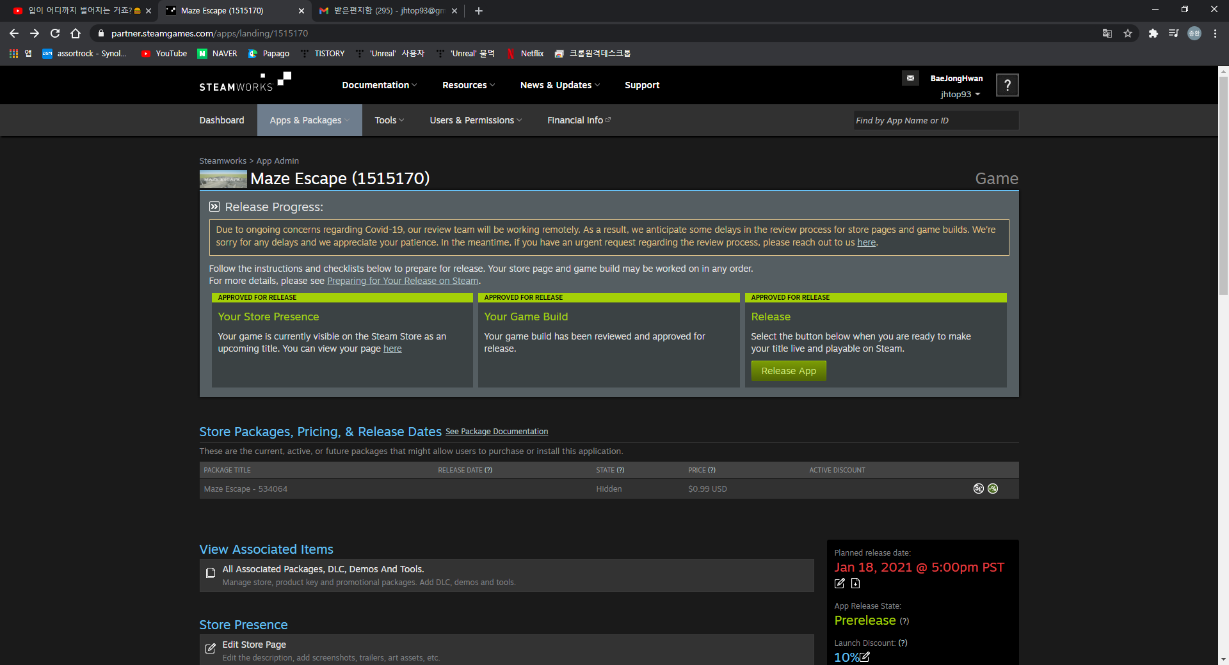The image size is (1229, 665).
Task: Click the Prerelease state help question mark
Action: [x=904, y=621]
